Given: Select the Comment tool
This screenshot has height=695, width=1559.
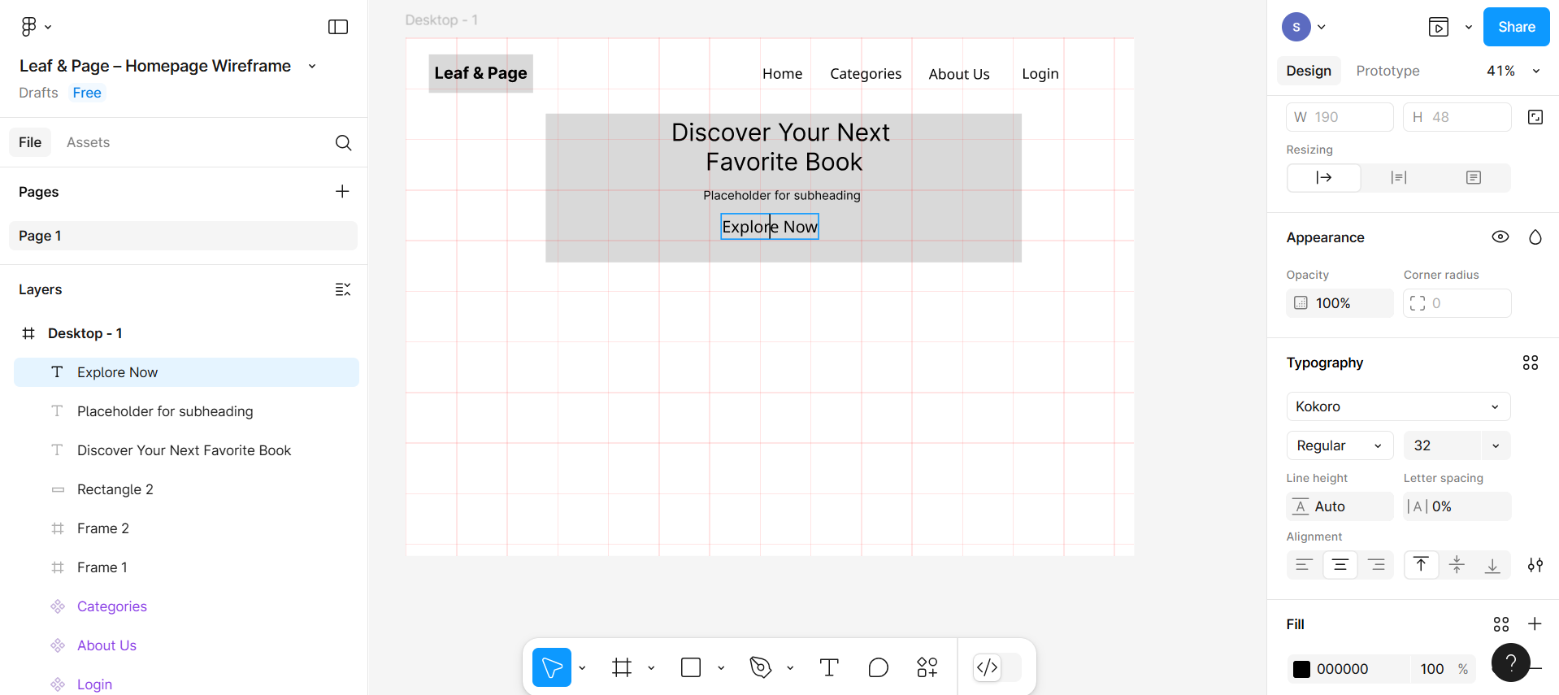Looking at the screenshot, I should tap(878, 667).
